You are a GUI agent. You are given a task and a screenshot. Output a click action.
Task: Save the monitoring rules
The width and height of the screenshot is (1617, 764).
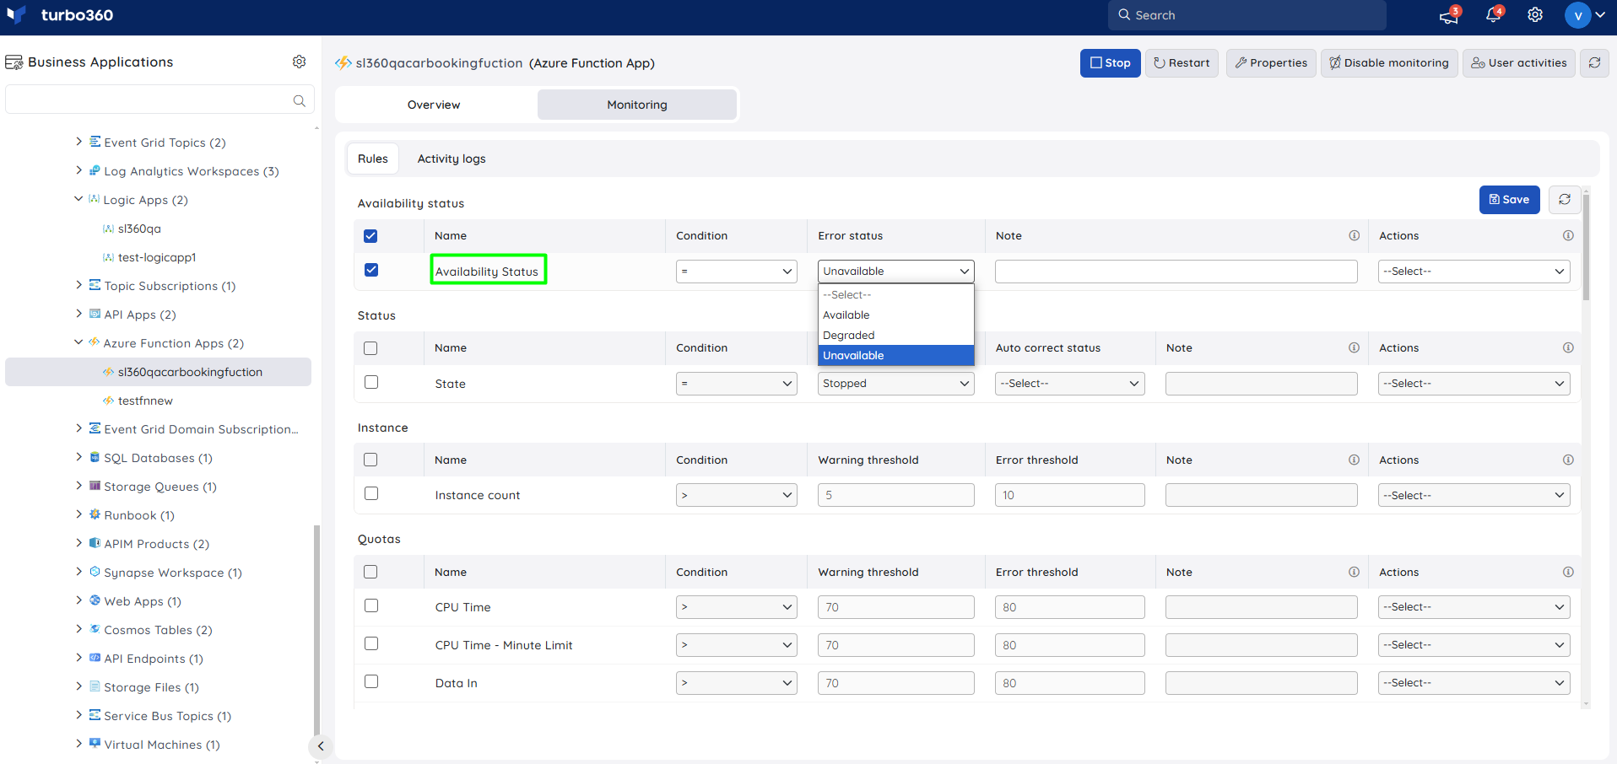pos(1509,200)
